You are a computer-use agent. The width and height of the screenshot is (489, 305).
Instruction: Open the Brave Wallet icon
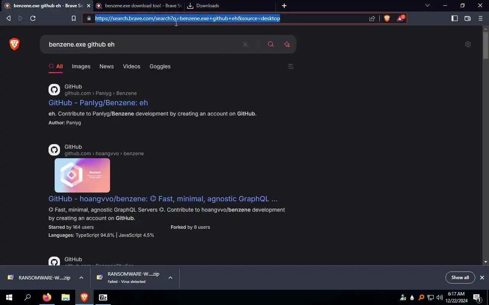[467, 18]
